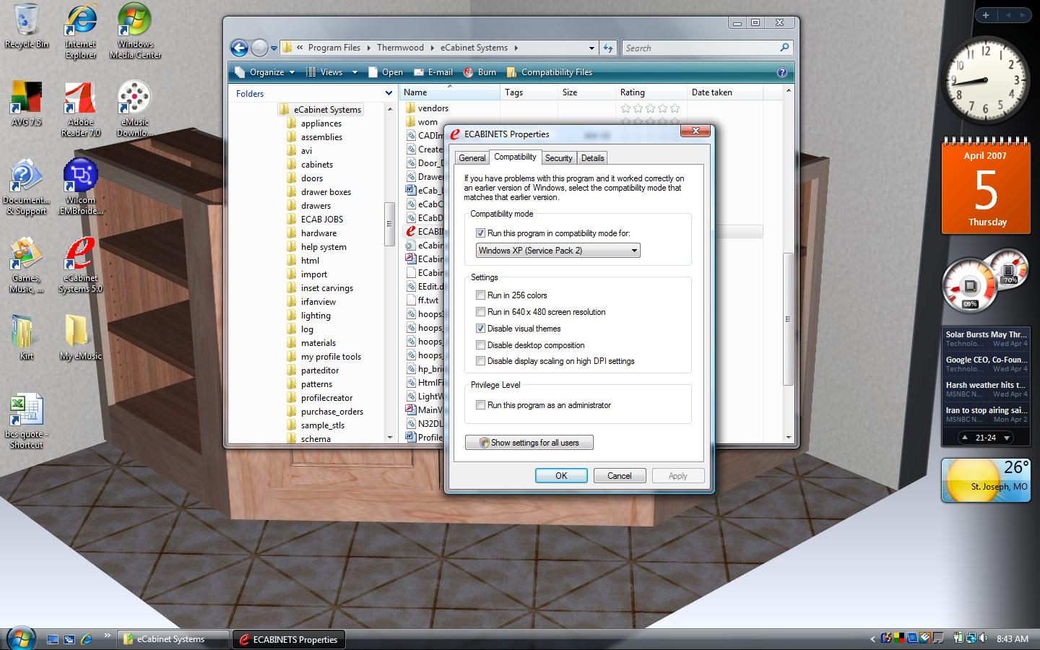The width and height of the screenshot is (1040, 650).
Task: Click the Explorer Search field
Action: (x=706, y=48)
